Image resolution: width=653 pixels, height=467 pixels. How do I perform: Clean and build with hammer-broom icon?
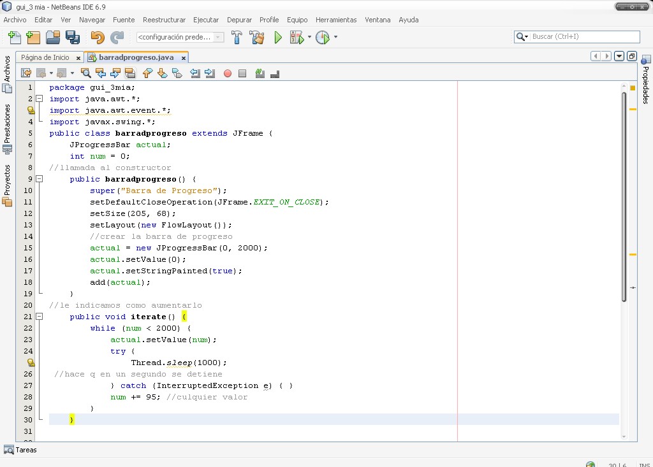256,38
